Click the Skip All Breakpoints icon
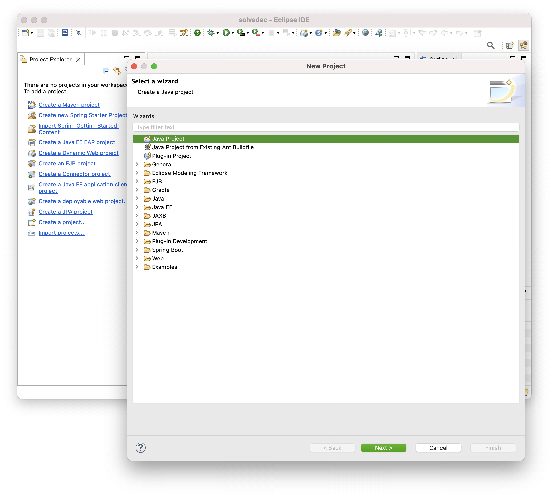The height and width of the screenshot is (498, 553). (79, 33)
